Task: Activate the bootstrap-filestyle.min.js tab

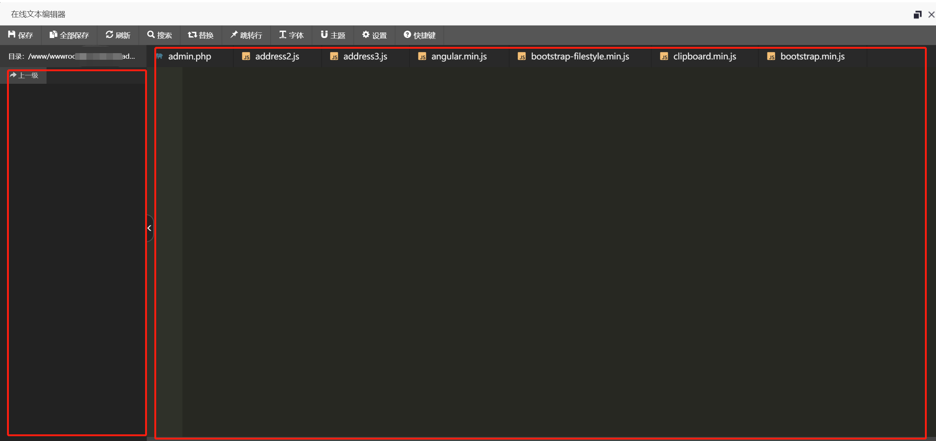Action: [x=580, y=56]
